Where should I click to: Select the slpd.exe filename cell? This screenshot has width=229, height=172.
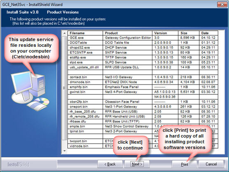[x=85, y=62]
